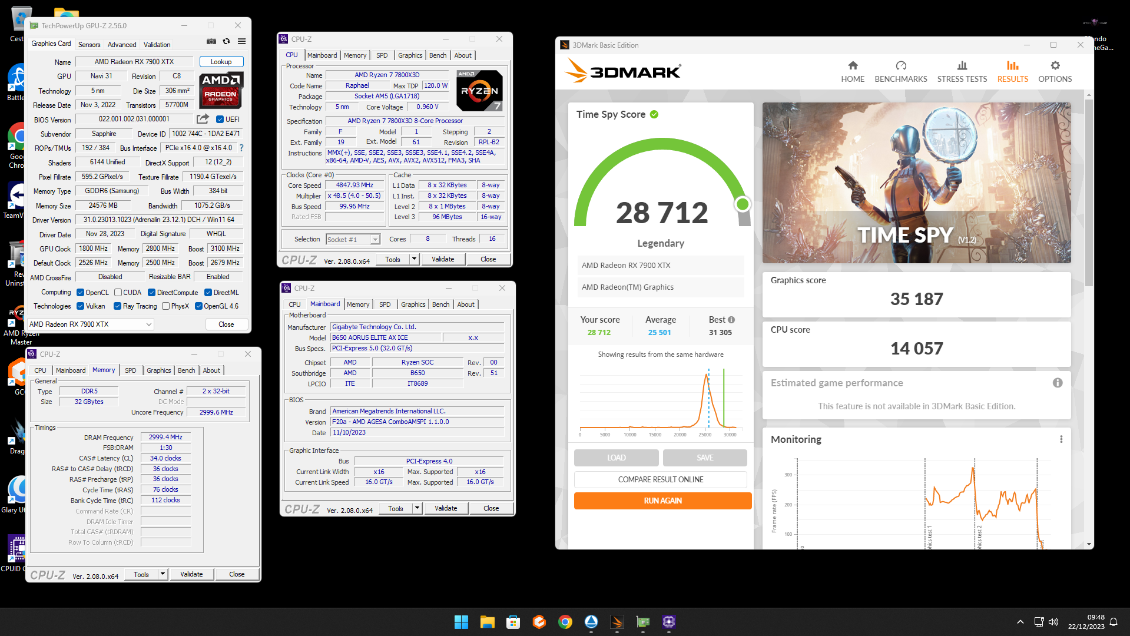Switch to GPU-Z Sensors tab
Image resolution: width=1130 pixels, height=636 pixels.
[89, 45]
